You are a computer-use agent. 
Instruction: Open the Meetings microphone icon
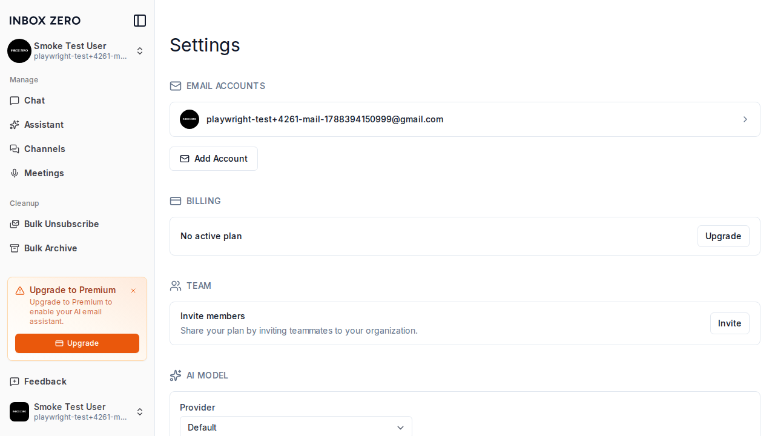15,173
